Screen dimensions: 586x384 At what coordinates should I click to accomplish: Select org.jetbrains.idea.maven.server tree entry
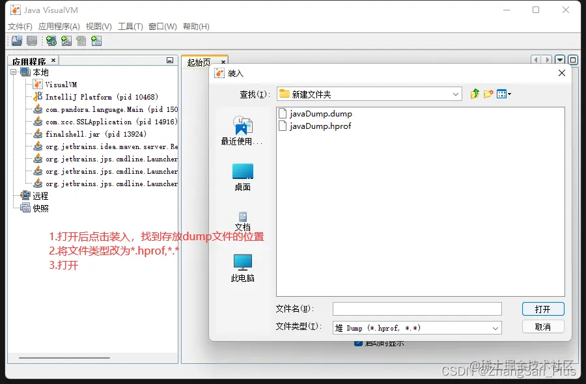tap(111, 146)
